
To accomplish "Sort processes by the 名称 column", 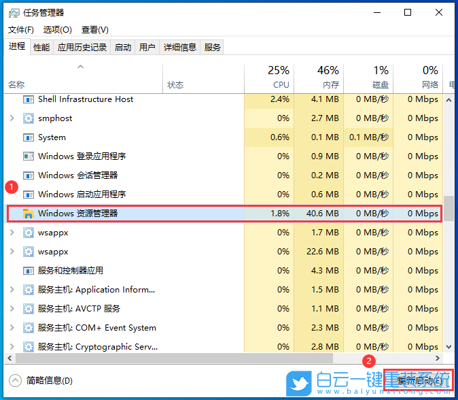I will coord(83,78).
